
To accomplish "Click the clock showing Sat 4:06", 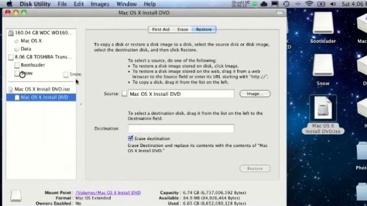I will 354,4.
